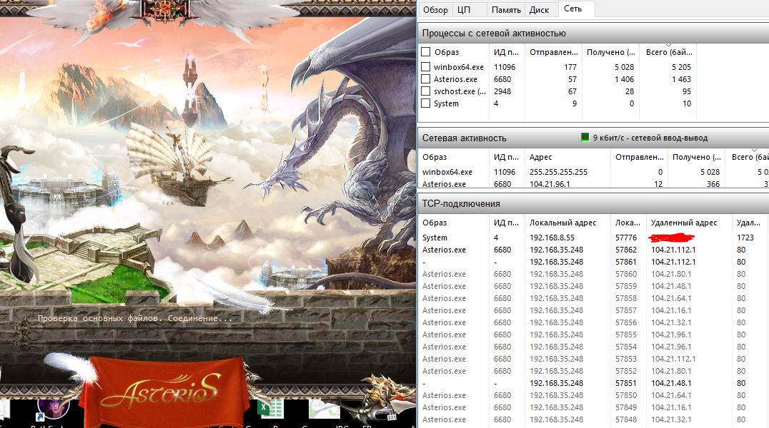Image resolution: width=769 pixels, height=428 pixels.
Task: Select winbox64.exe row in the processes list
Action: pyautogui.click(x=557, y=66)
